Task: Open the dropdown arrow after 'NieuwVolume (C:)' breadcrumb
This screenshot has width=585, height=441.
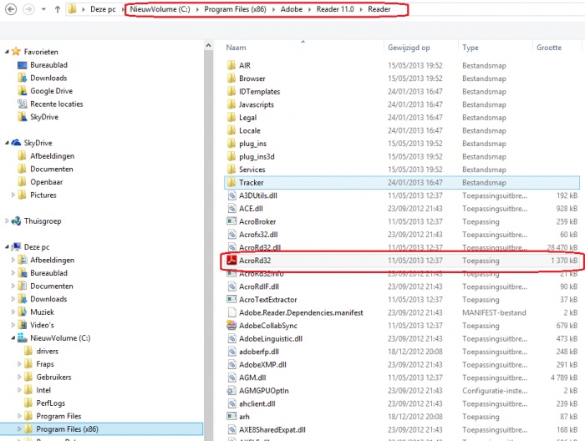Action: tap(198, 10)
